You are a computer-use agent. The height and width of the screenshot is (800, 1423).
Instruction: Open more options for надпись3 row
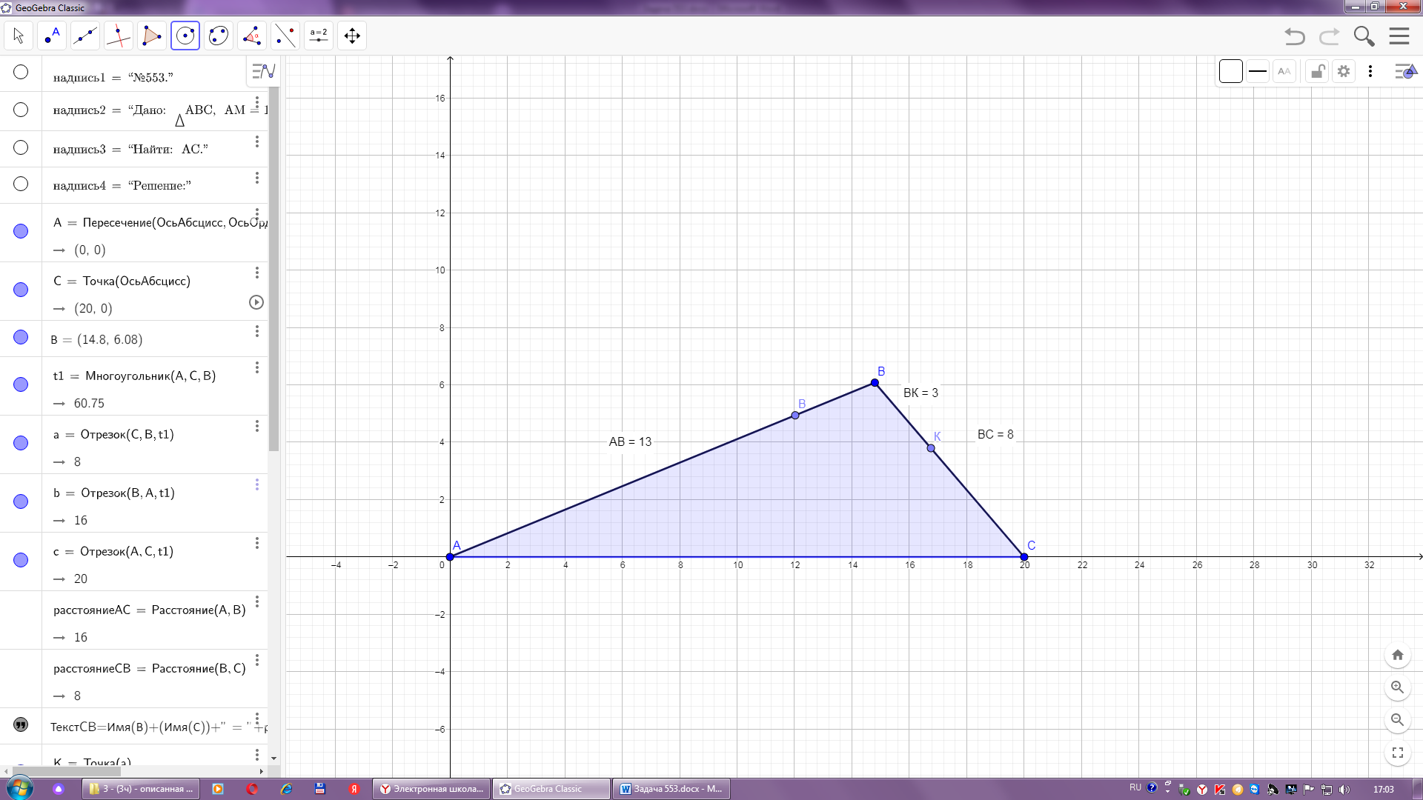tap(257, 141)
